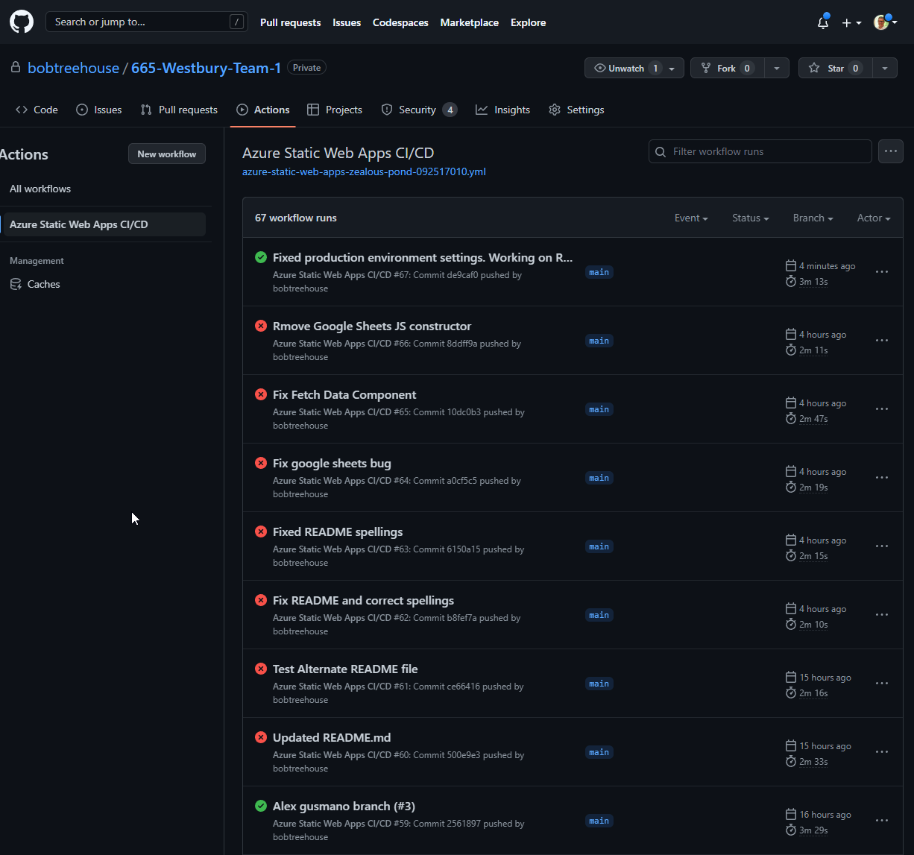Click the New workflow button

point(167,154)
